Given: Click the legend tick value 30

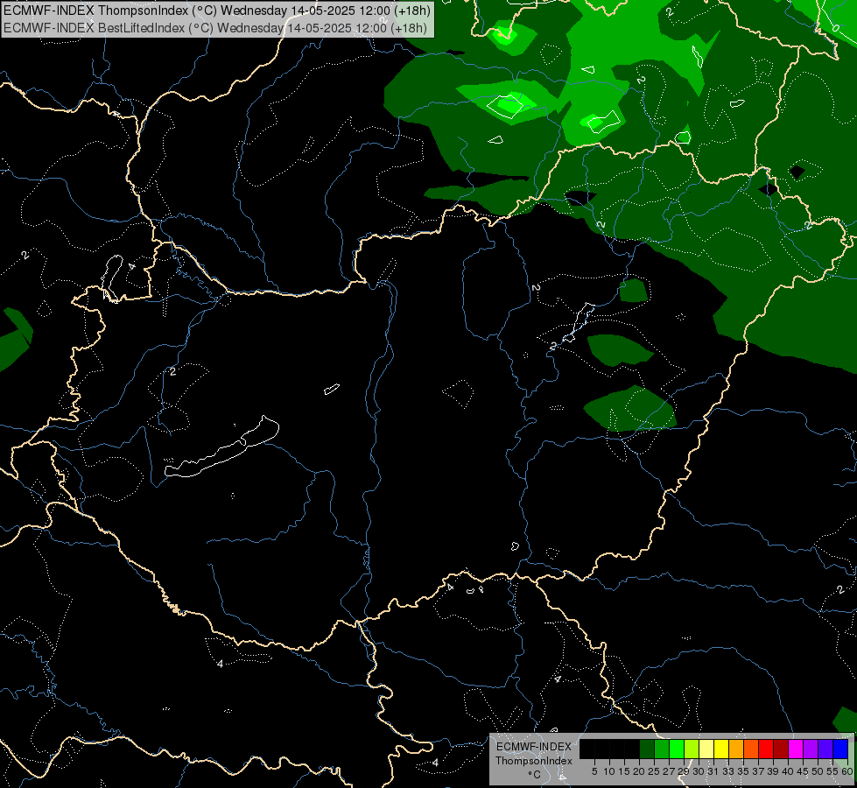Looking at the screenshot, I should tap(698, 771).
